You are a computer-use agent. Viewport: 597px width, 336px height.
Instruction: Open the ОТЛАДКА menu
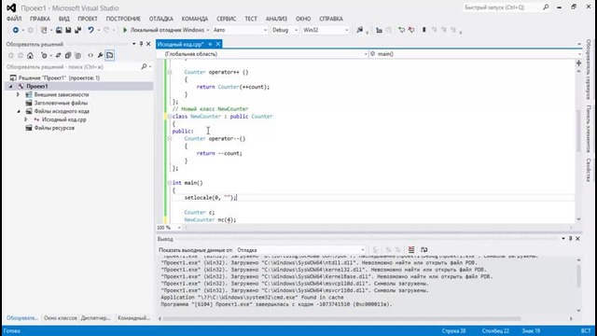(x=161, y=19)
